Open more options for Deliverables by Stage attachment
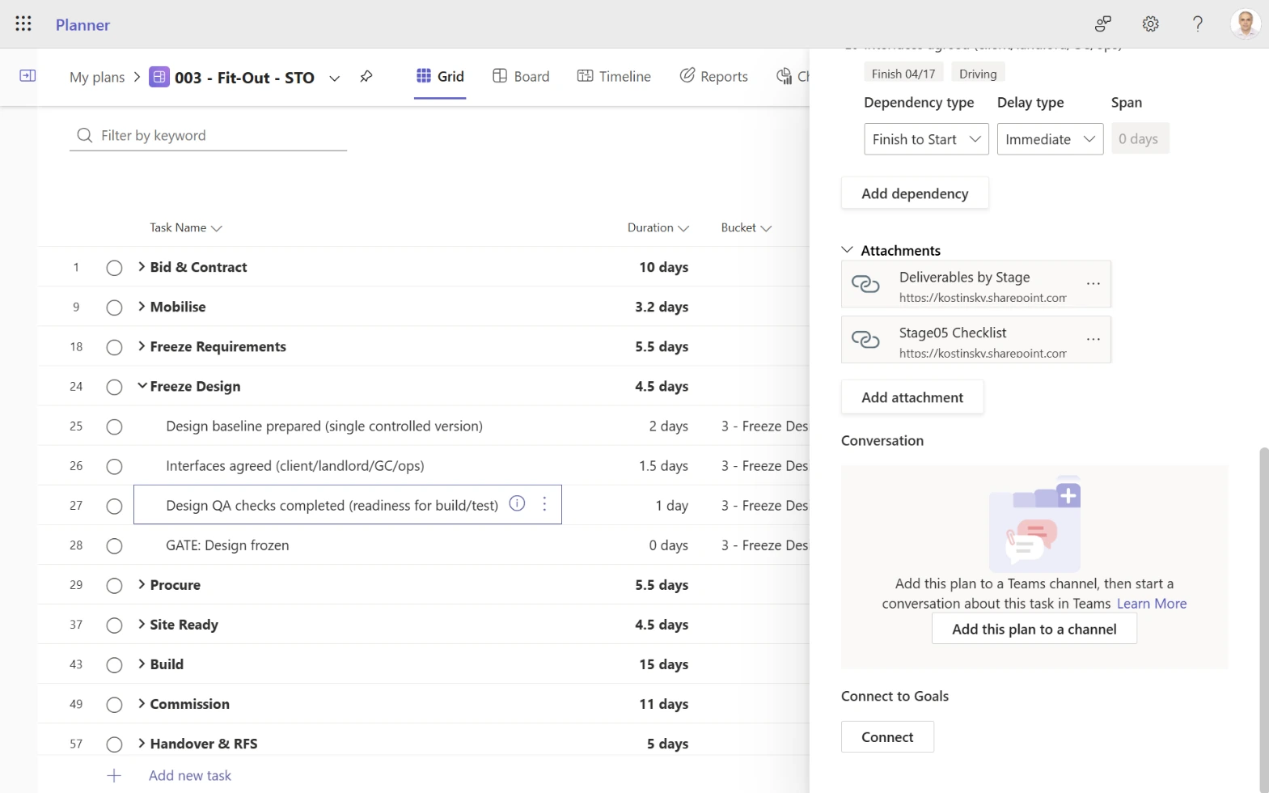The width and height of the screenshot is (1269, 793). [x=1093, y=284]
